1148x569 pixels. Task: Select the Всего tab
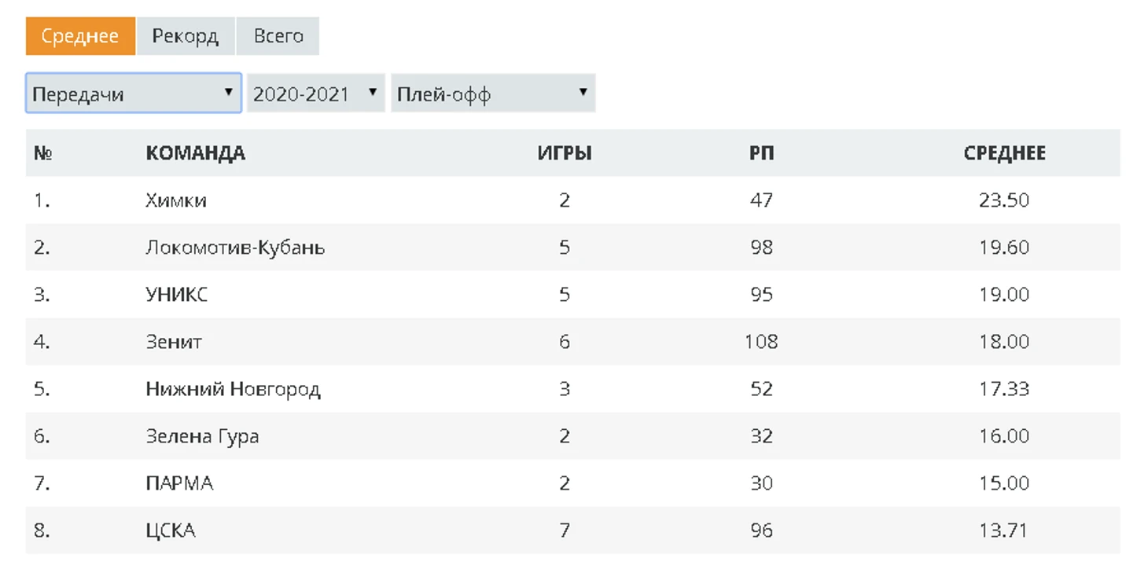click(x=278, y=36)
